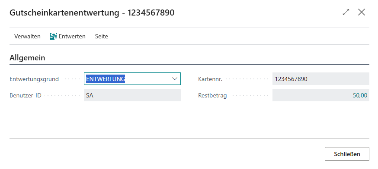Click the Schließen button
Image resolution: width=378 pixels, height=169 pixels.
347,154
